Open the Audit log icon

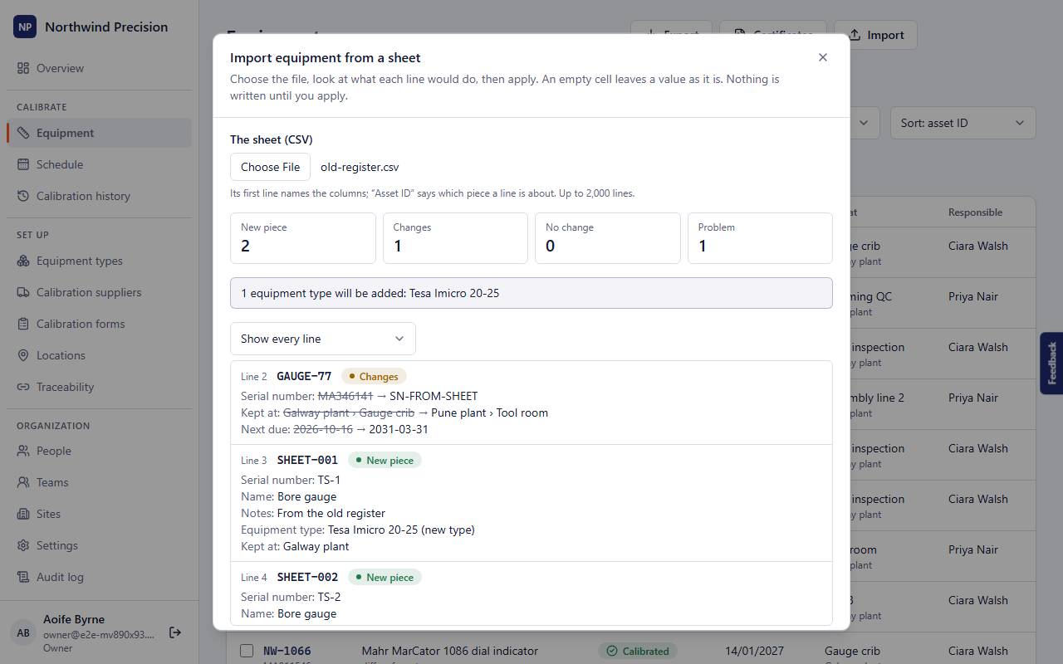pyautogui.click(x=23, y=577)
